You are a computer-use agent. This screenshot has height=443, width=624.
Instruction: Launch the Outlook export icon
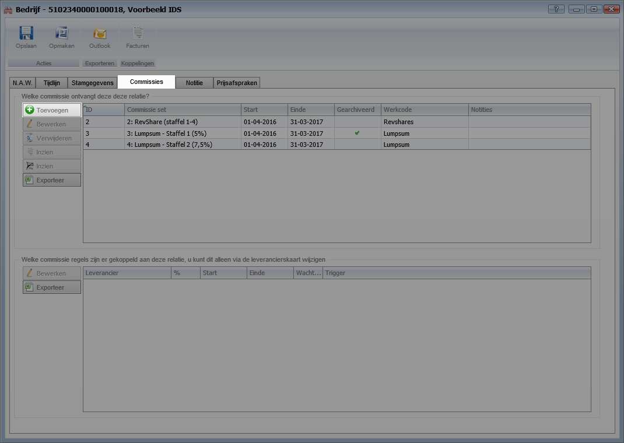(100, 34)
